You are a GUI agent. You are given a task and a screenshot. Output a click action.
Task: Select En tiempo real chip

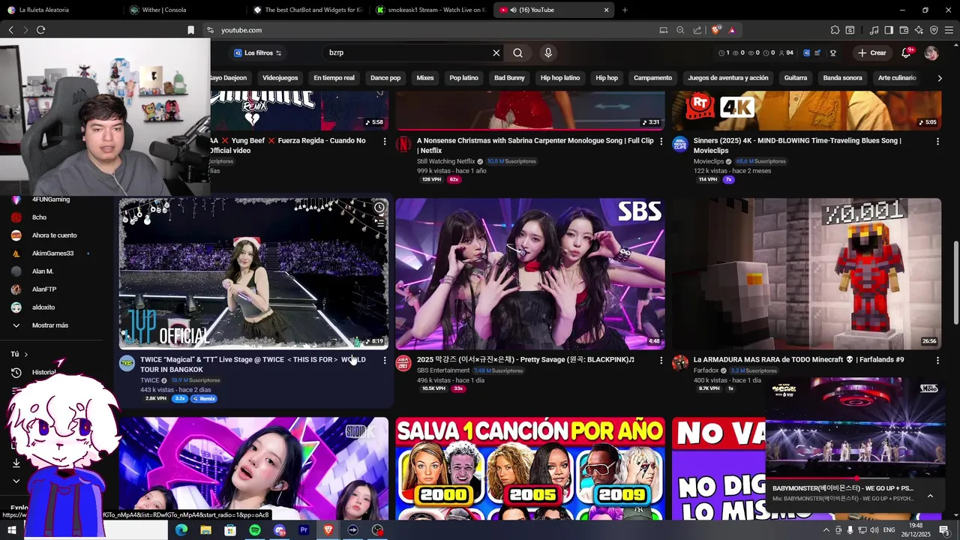334,78
